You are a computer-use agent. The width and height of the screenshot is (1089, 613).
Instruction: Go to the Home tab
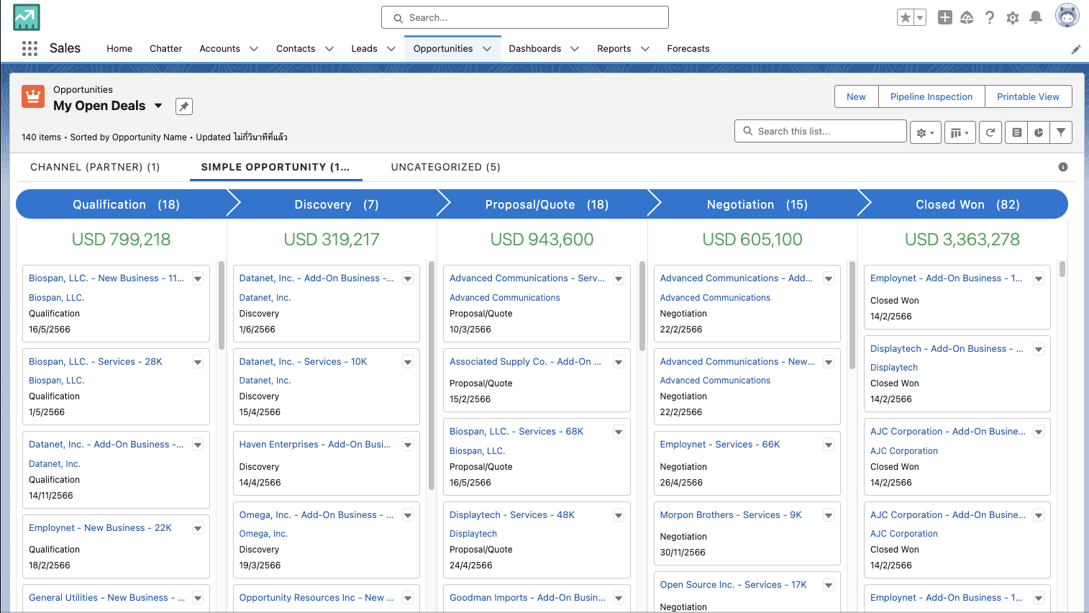tap(119, 49)
